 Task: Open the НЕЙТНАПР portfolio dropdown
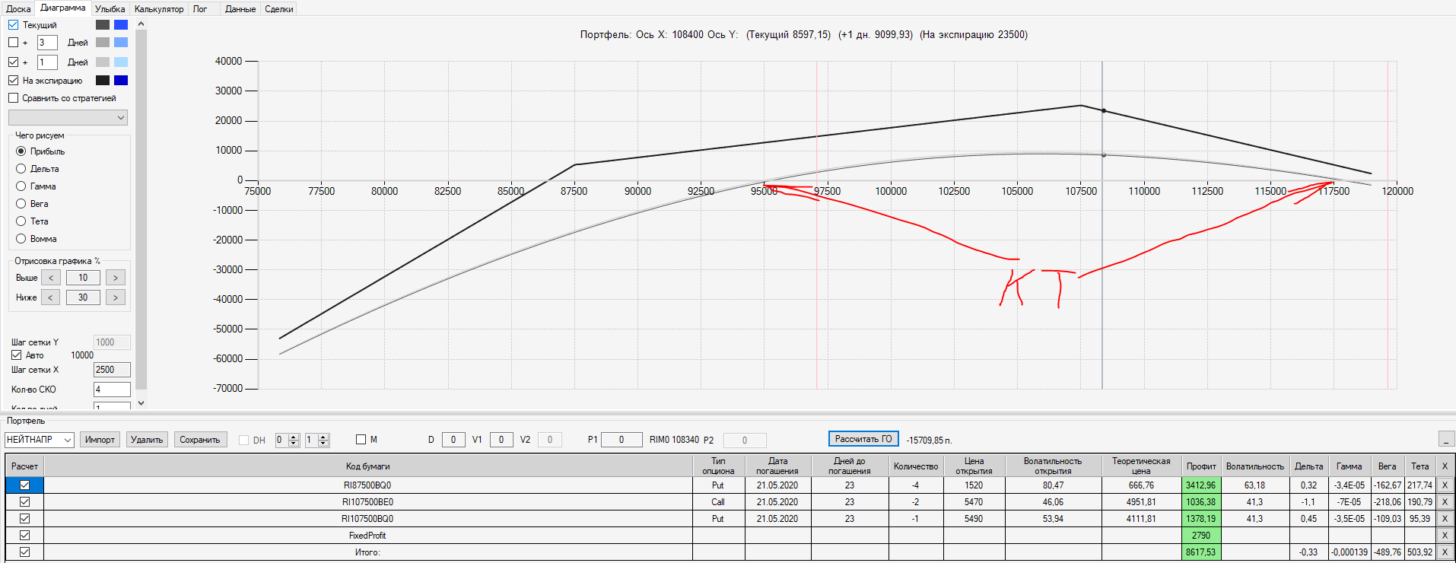click(x=40, y=440)
